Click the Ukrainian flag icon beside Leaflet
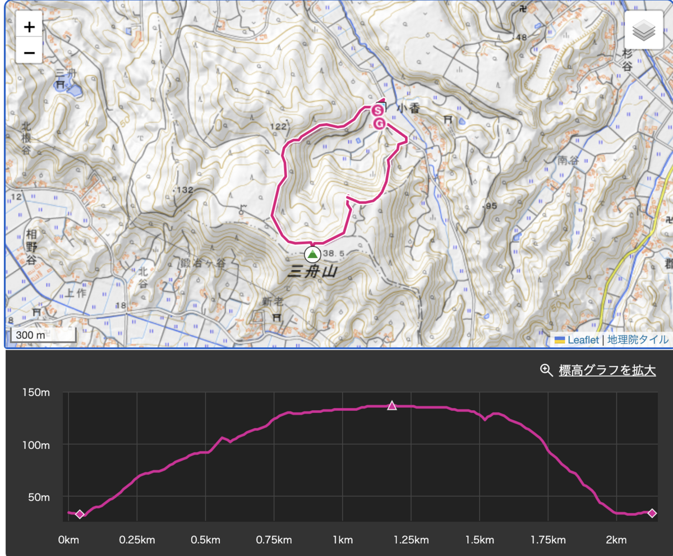Viewport: 673px width, 556px height. pyautogui.click(x=560, y=339)
